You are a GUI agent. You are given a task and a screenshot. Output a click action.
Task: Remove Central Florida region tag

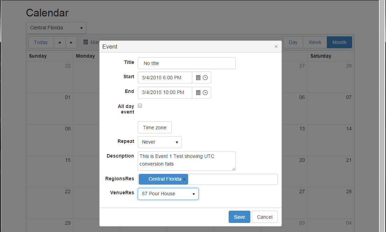[184, 179]
